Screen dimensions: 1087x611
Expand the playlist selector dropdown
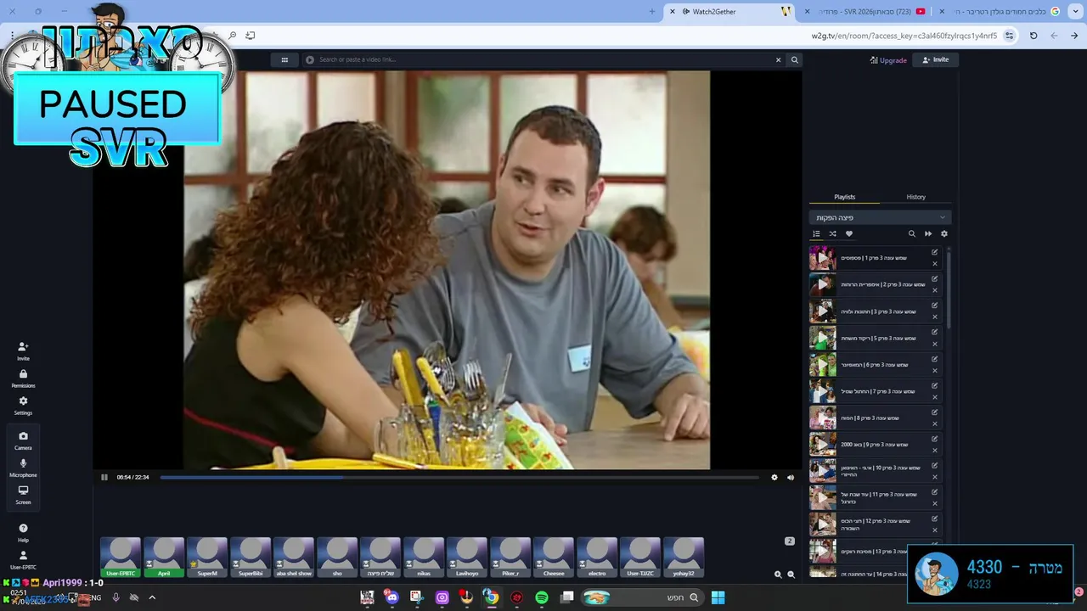click(880, 217)
